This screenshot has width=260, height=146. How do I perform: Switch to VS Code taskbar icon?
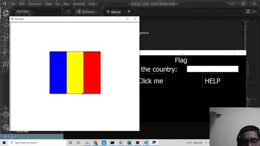coord(146,142)
